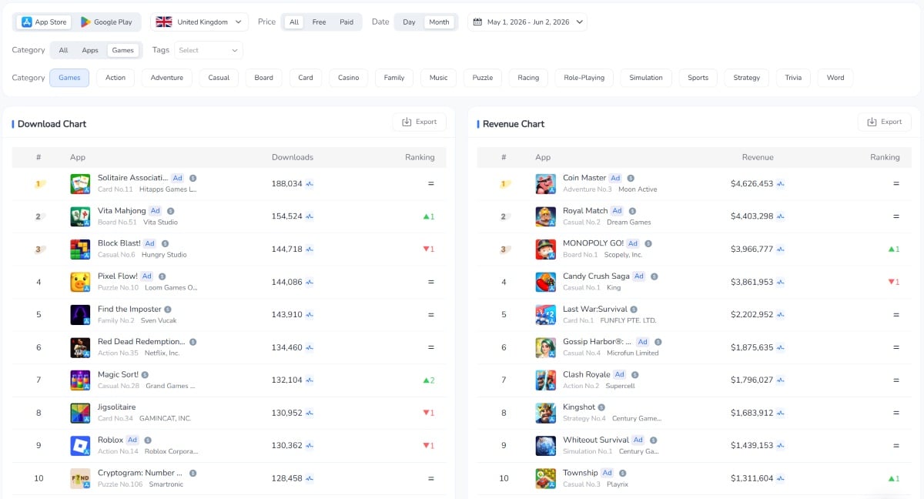Select the Action category chip

tap(115, 78)
